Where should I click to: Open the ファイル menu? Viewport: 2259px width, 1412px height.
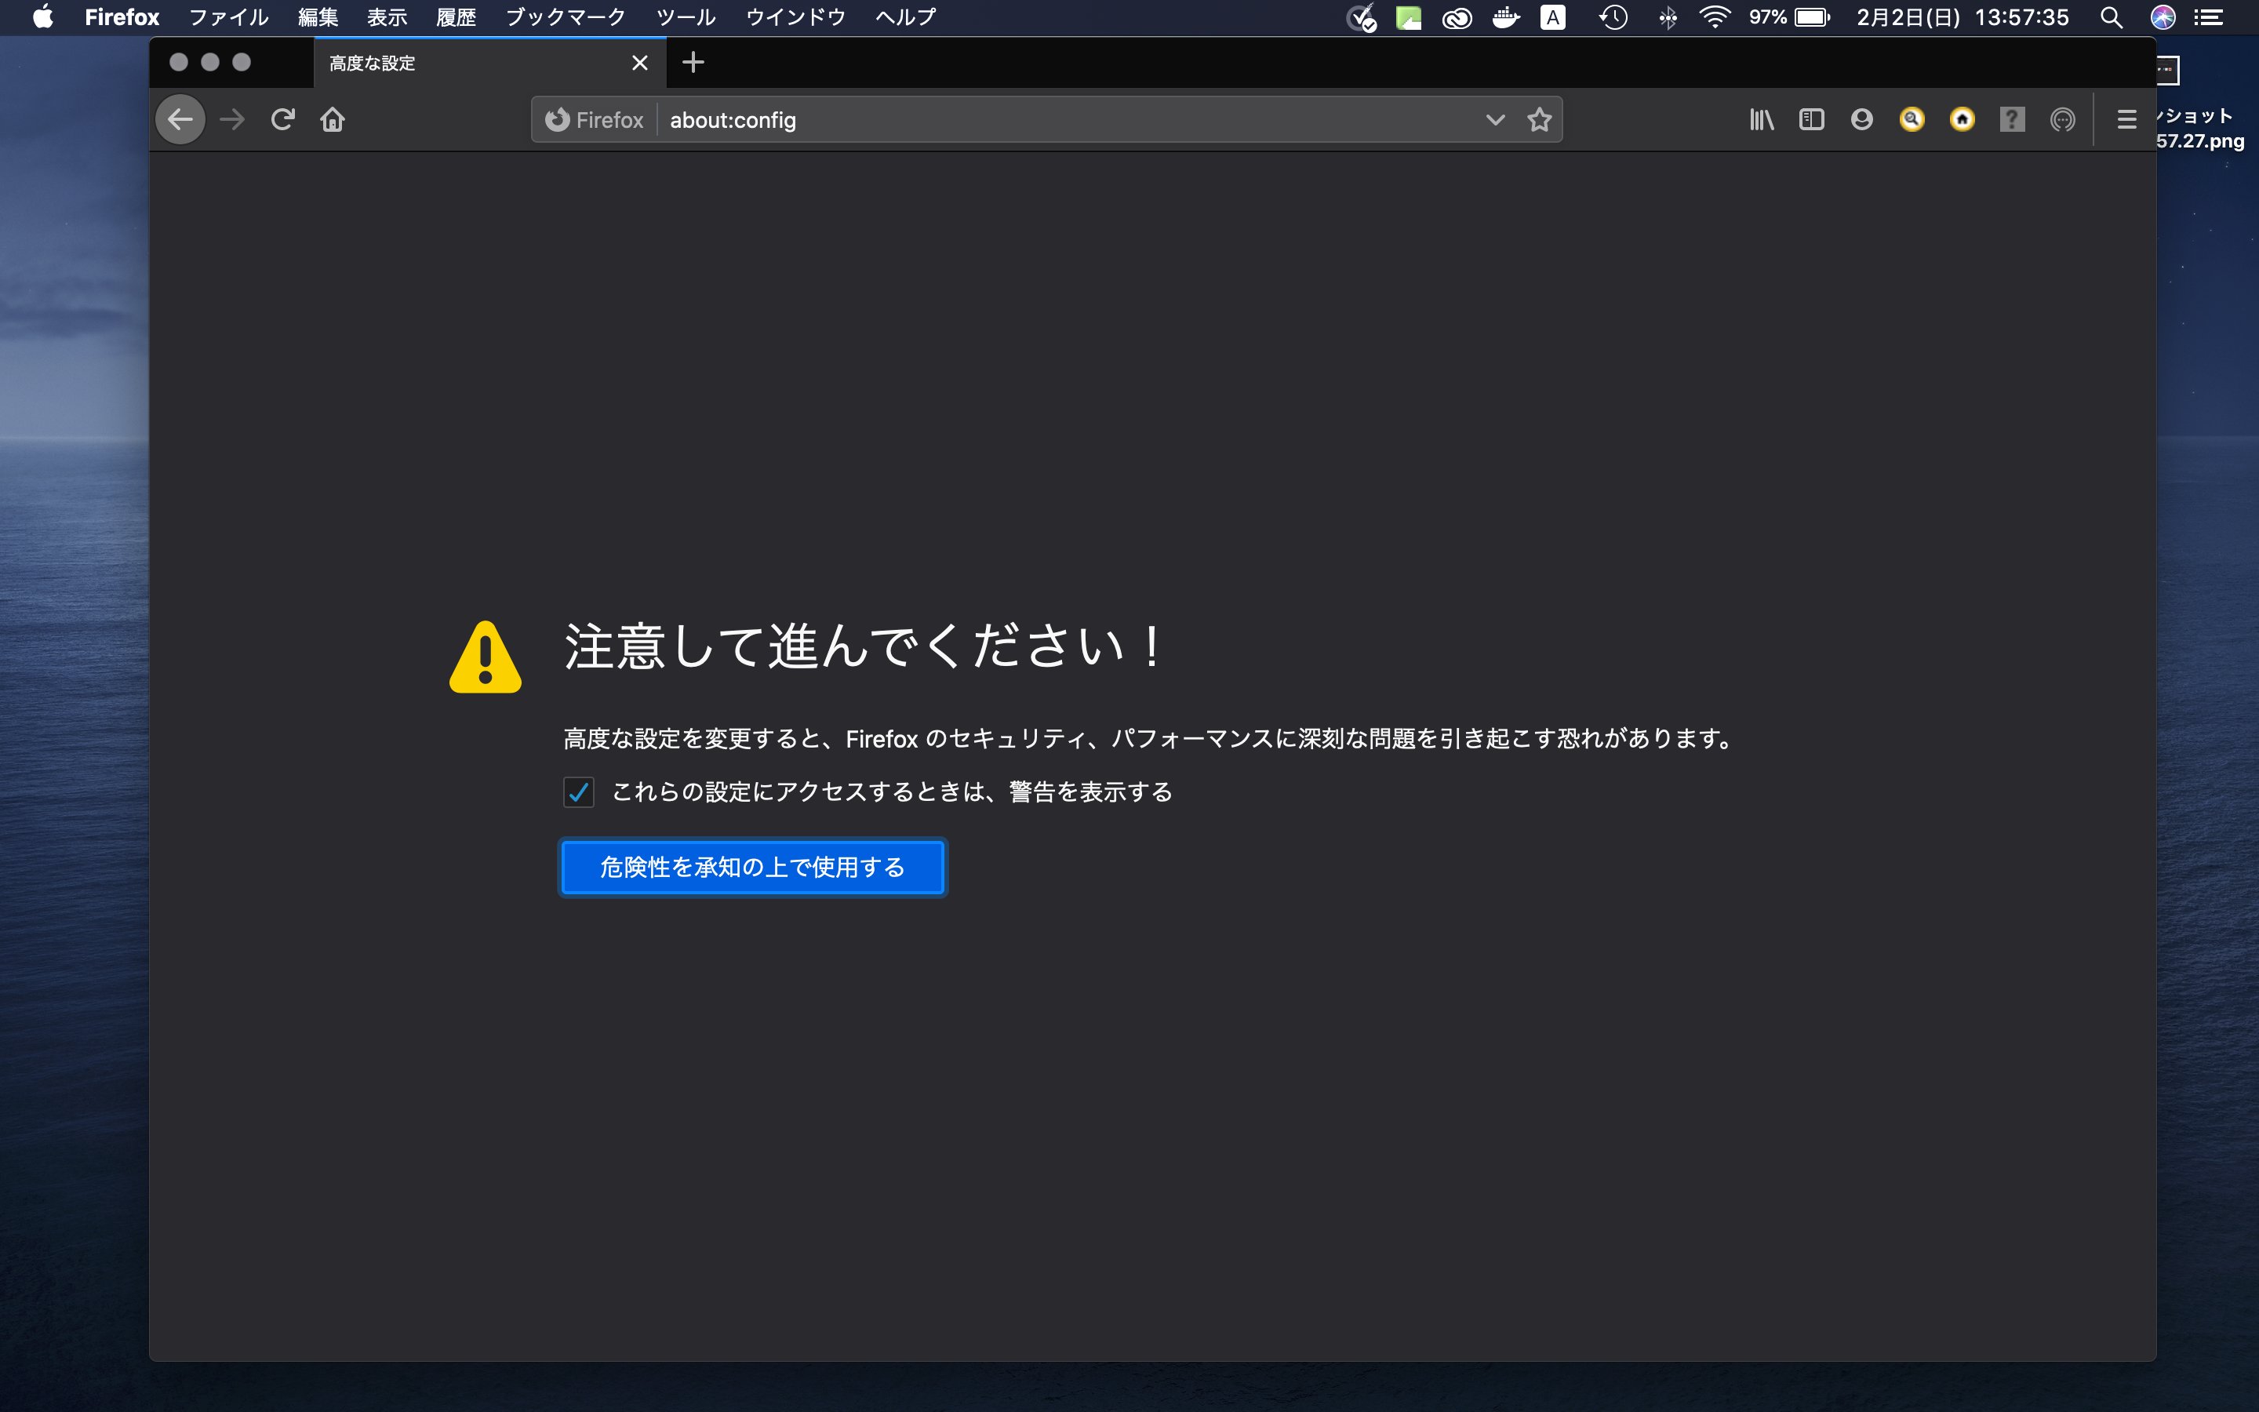pyautogui.click(x=229, y=16)
